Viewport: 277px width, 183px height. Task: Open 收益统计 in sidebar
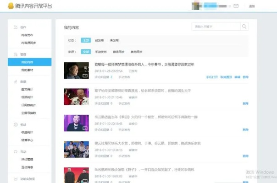point(27,132)
